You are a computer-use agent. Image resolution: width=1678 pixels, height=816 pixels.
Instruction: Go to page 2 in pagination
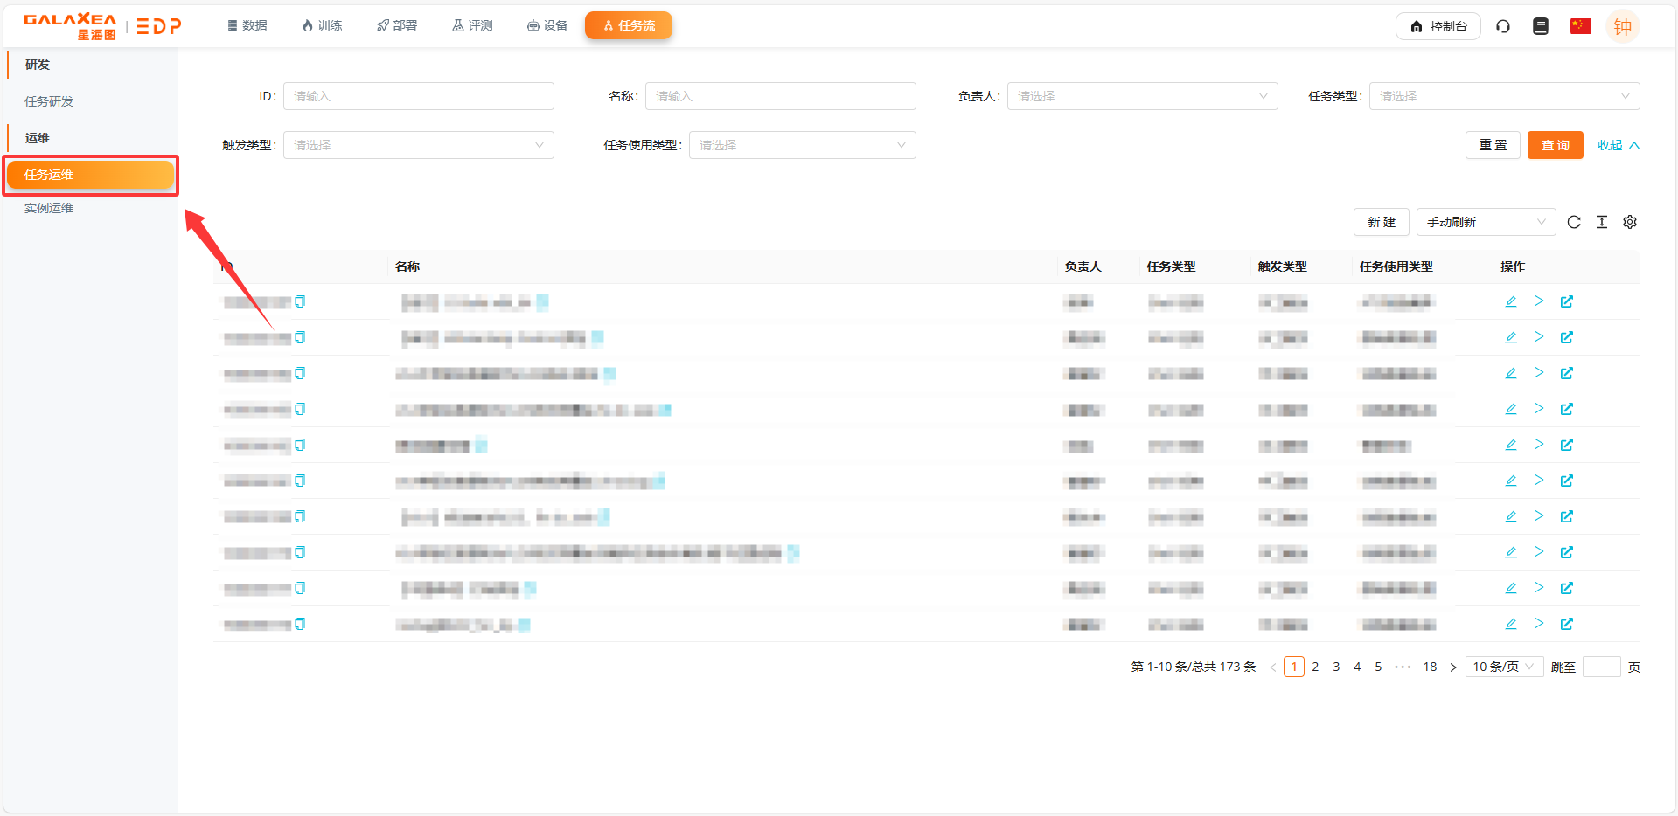[1315, 667]
